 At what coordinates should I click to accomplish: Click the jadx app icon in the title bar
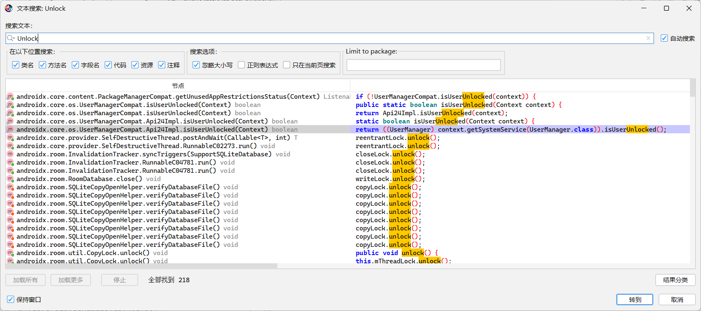[9, 8]
